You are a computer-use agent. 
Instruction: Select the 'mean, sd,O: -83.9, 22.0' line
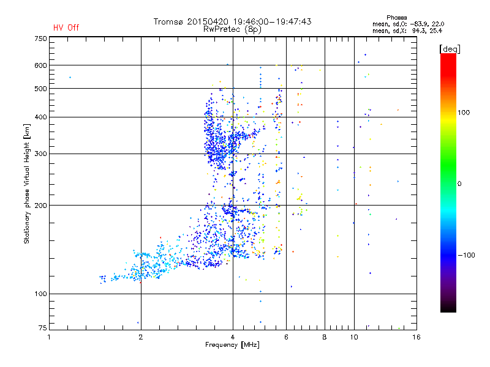[408, 24]
